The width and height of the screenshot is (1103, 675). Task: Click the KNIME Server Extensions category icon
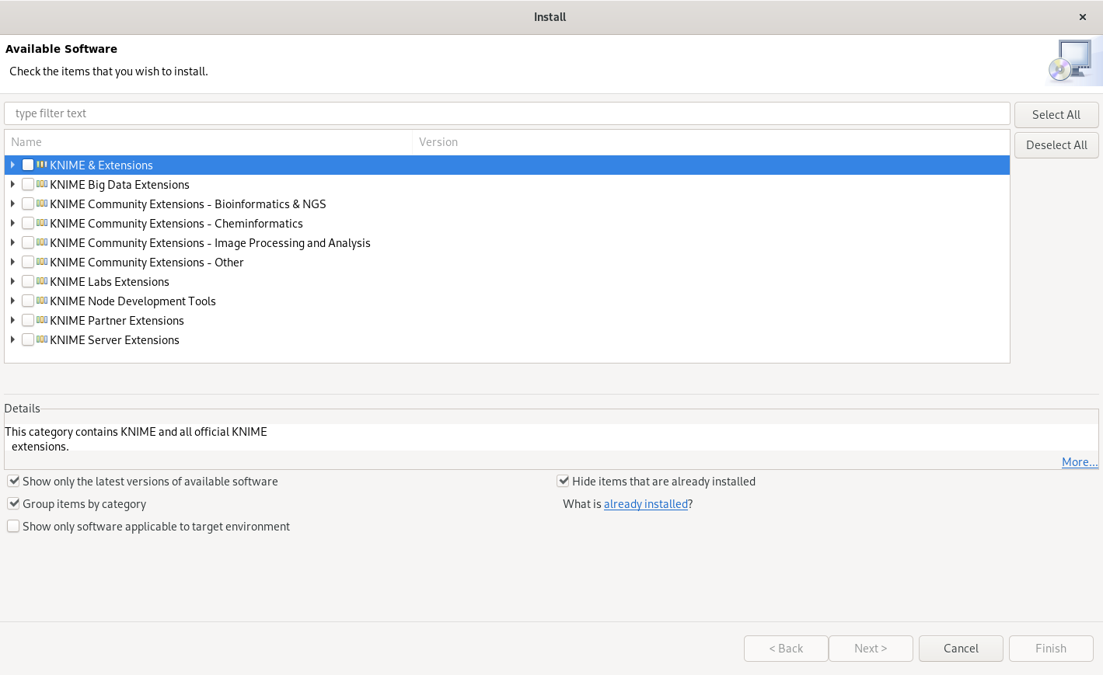coord(42,339)
